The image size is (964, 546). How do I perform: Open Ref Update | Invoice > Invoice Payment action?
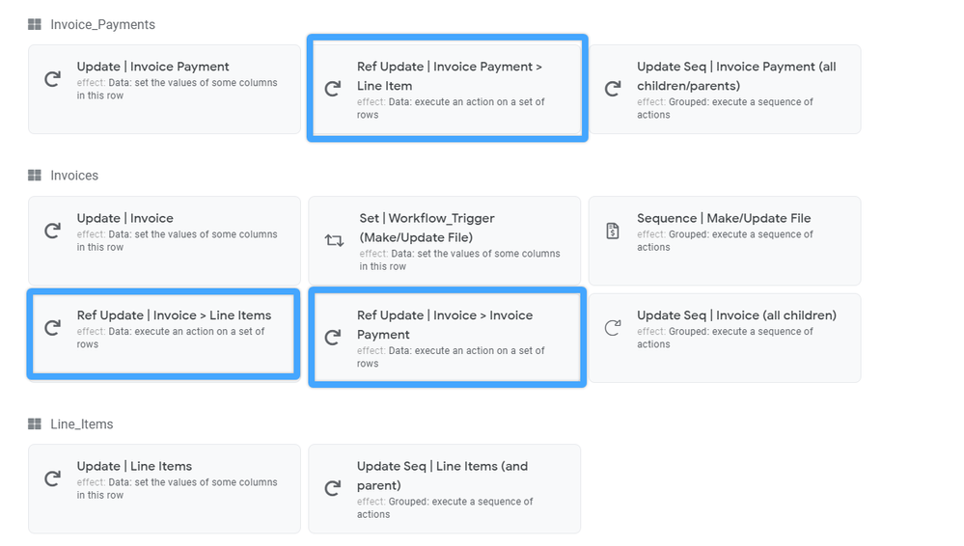(447, 338)
